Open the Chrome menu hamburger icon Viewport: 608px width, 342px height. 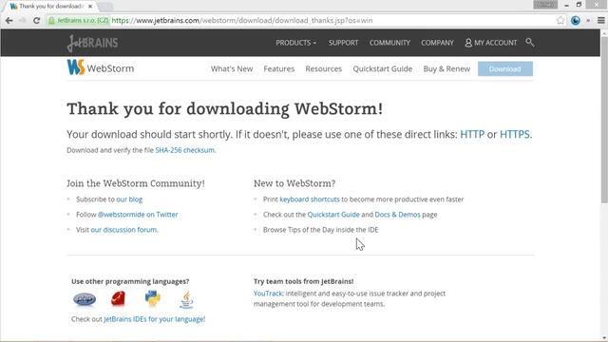601,21
